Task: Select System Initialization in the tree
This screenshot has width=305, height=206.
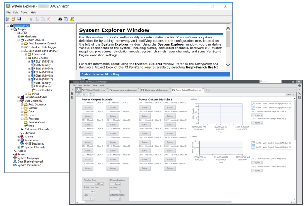Action: [x=29, y=165]
